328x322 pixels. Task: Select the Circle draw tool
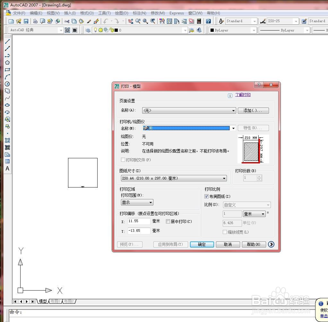(7, 84)
